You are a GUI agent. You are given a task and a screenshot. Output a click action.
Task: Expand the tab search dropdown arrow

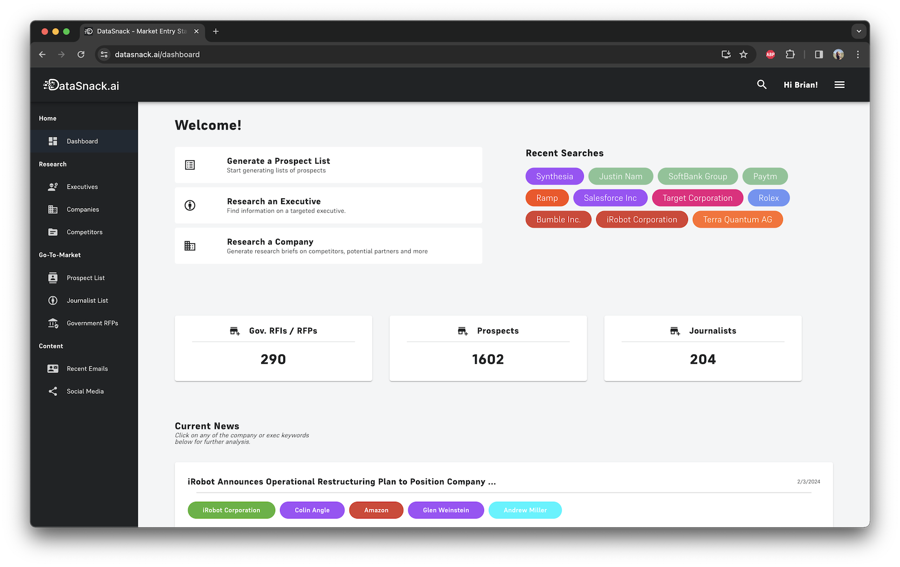click(x=859, y=31)
